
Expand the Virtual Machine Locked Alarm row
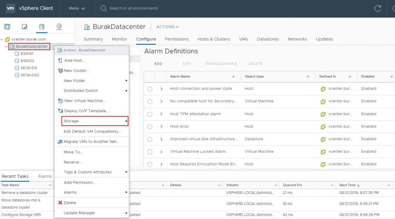pos(161,152)
